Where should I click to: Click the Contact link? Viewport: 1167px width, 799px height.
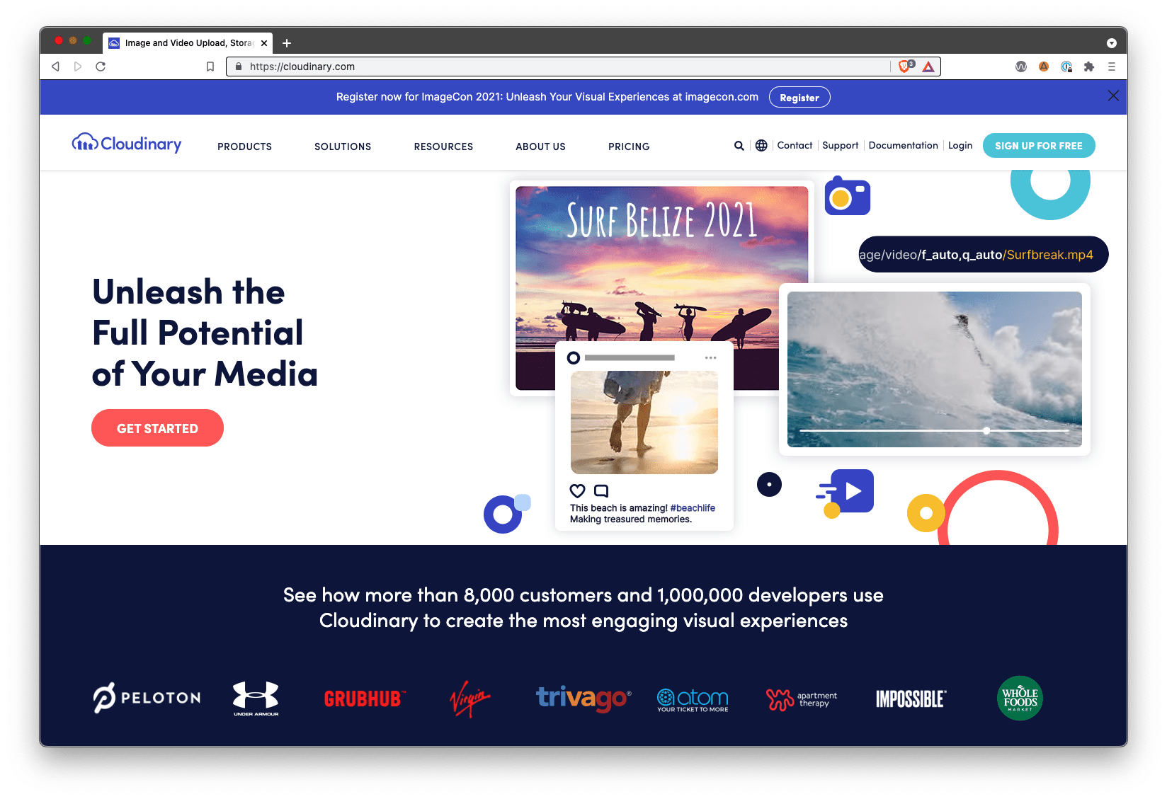point(795,145)
